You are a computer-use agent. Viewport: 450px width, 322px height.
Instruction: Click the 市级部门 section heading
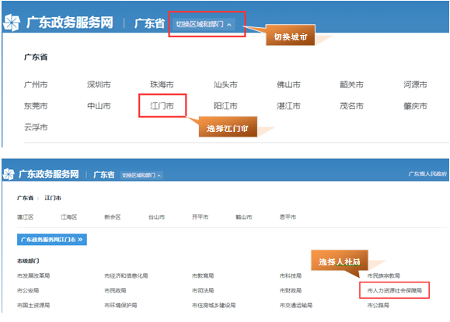(x=28, y=261)
